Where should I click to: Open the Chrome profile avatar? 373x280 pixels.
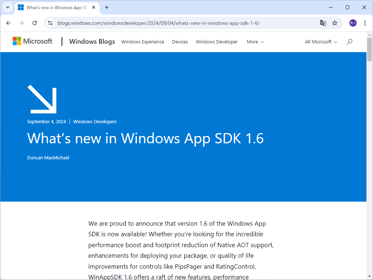pyautogui.click(x=353, y=23)
